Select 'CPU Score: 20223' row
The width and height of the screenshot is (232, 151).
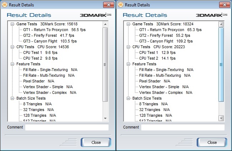pyautogui.click(x=158, y=47)
